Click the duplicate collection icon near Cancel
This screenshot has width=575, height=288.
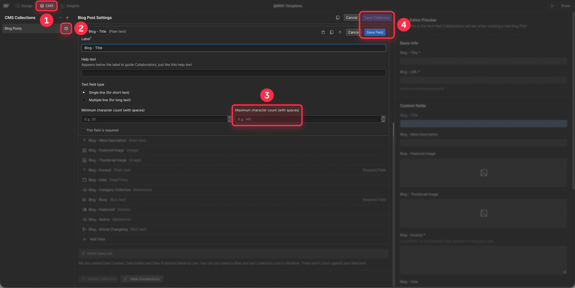click(338, 17)
